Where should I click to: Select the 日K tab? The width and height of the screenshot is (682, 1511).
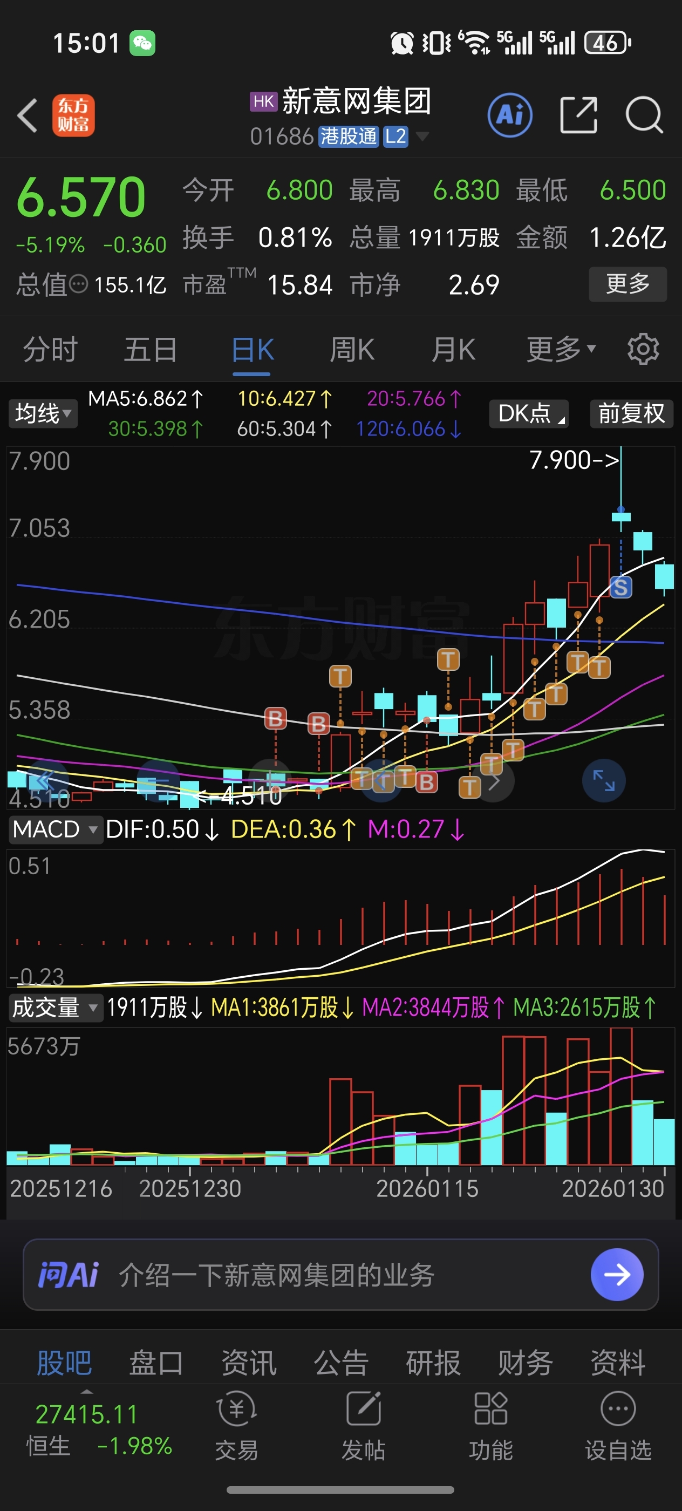[x=252, y=350]
